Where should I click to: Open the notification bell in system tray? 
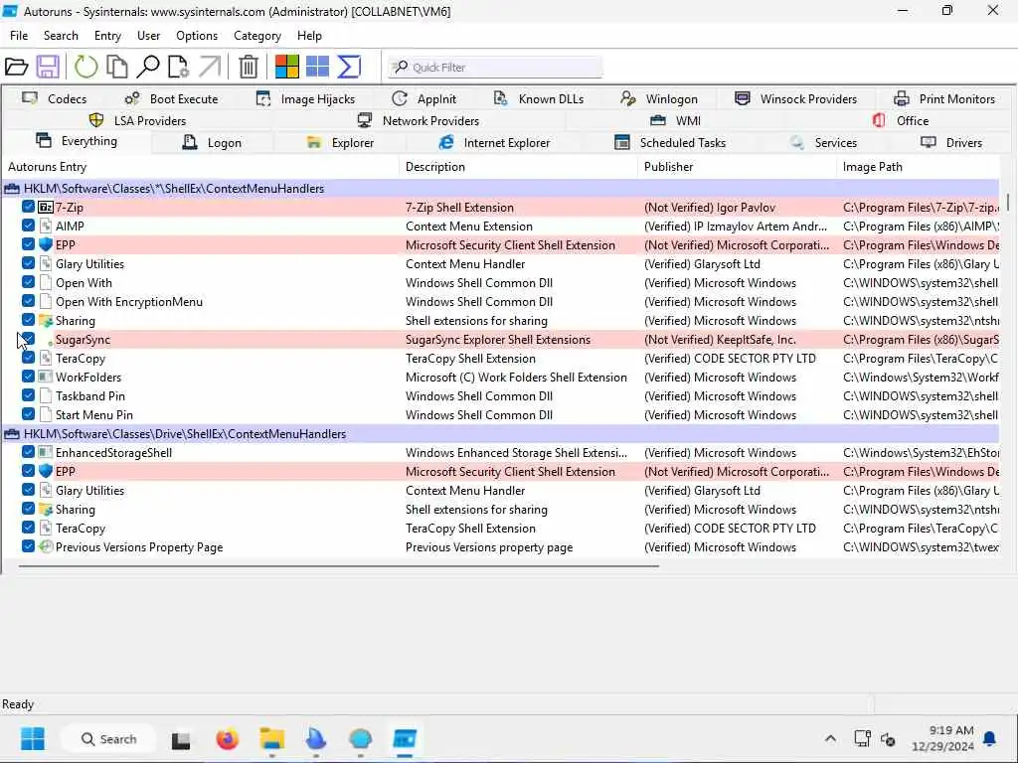pos(989,739)
